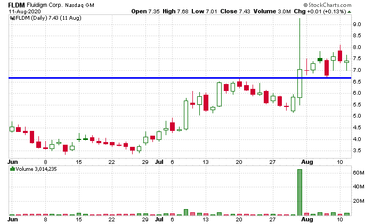Click the 22 date label under volume panel
The width and height of the screenshot is (373, 224).
111,219
